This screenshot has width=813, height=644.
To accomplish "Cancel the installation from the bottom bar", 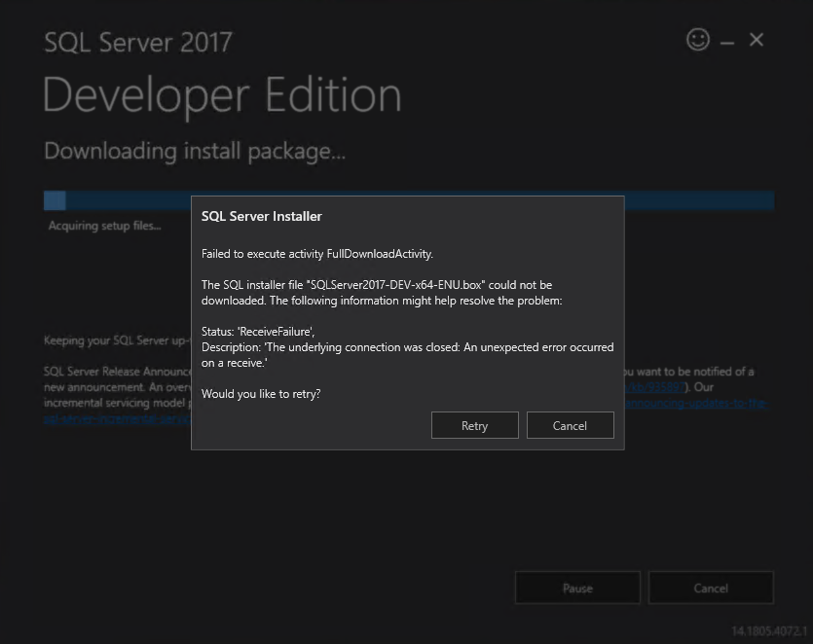I will (x=711, y=588).
